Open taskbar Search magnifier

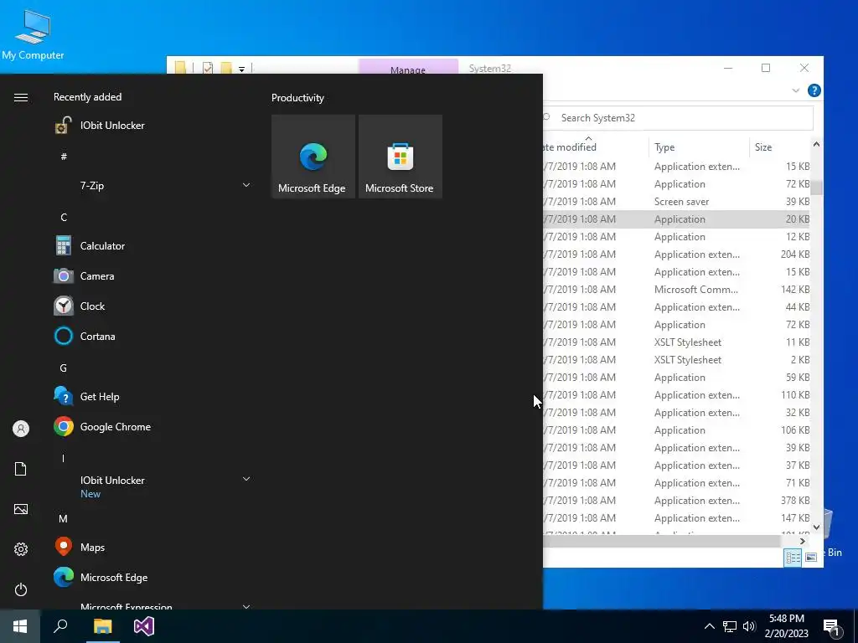coord(60,626)
